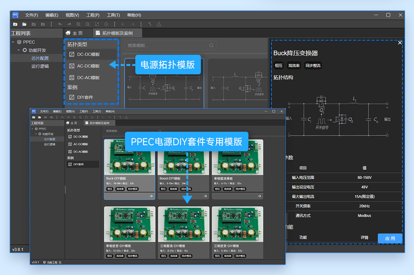Open the 工具(T) menu

(113, 15)
